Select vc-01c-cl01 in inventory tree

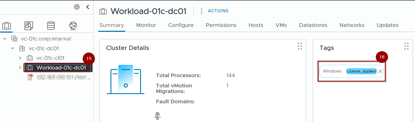click(x=50, y=58)
